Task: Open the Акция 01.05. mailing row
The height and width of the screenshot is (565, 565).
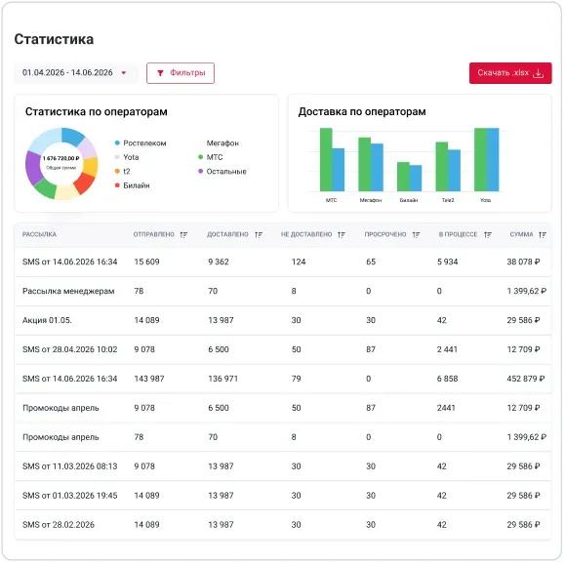Action: pos(283,320)
